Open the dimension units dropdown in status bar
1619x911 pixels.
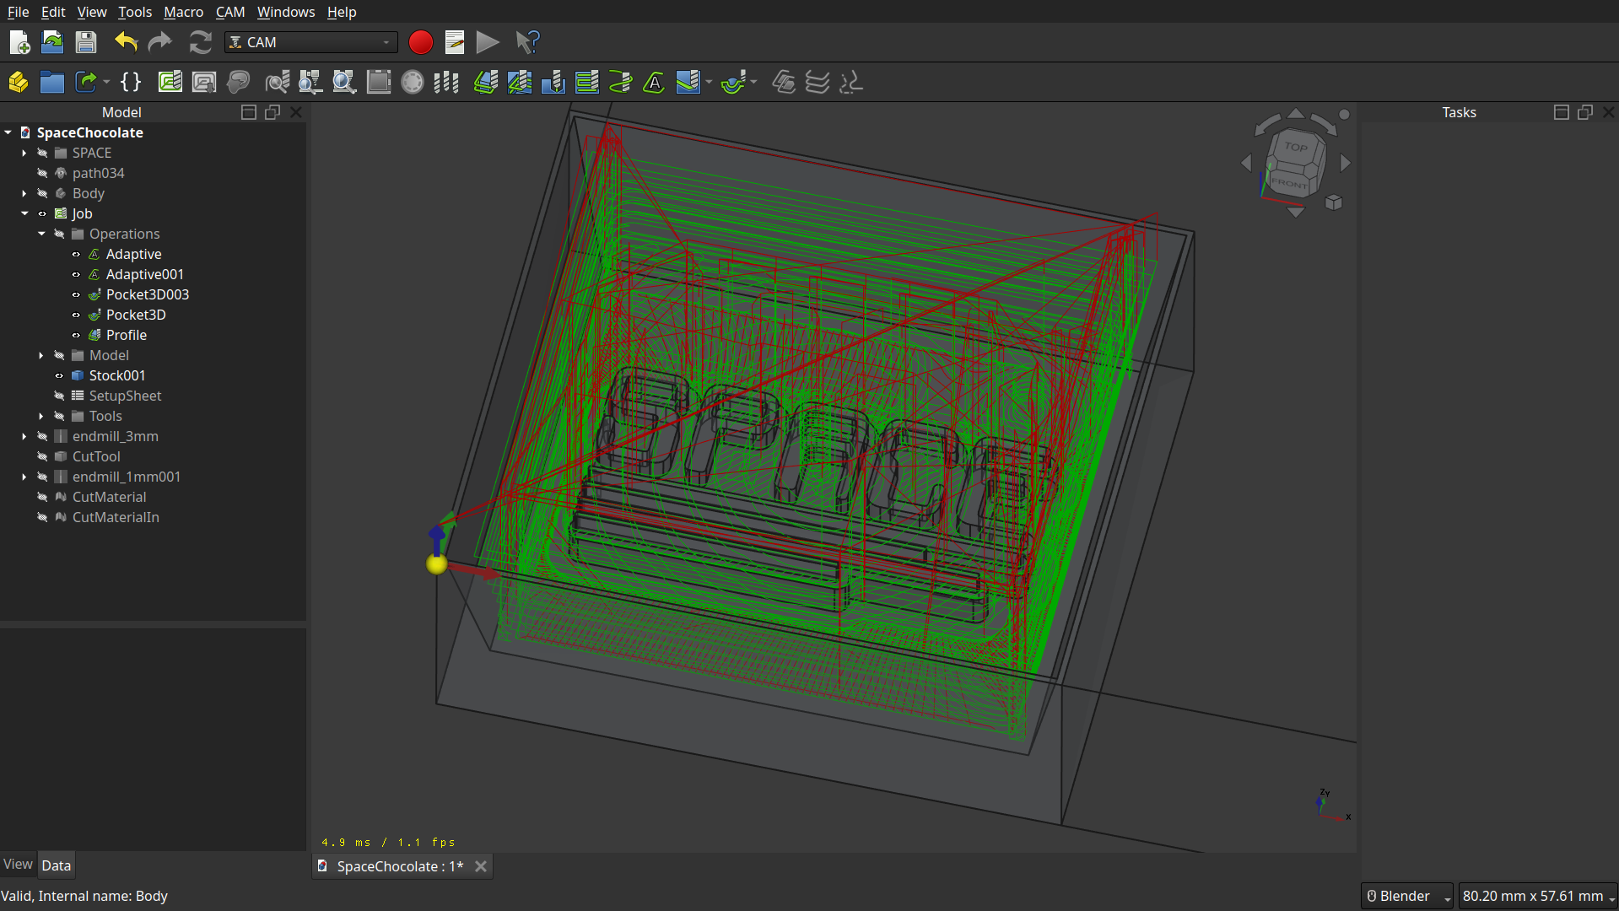[1538, 896]
